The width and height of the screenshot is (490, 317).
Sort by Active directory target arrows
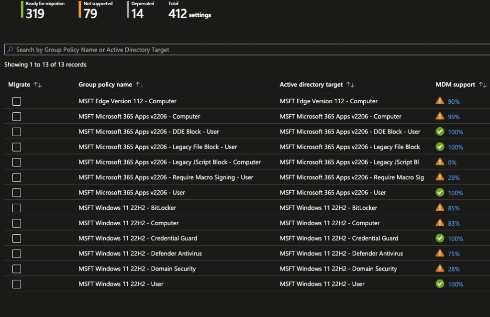pyautogui.click(x=350, y=85)
